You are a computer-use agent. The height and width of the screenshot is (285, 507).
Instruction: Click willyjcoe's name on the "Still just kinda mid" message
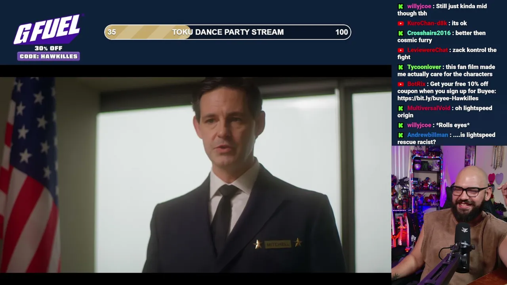click(419, 6)
